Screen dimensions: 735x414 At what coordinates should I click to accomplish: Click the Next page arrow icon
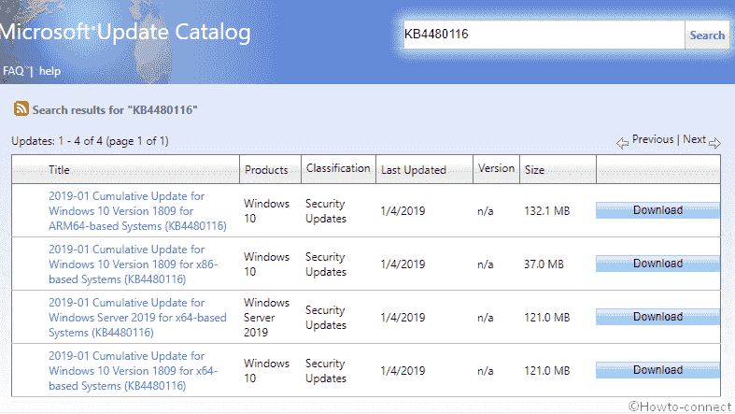[x=714, y=143]
